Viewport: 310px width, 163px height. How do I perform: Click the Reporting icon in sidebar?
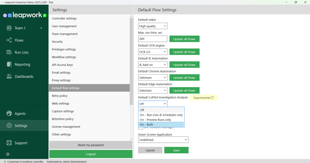(x=9, y=64)
